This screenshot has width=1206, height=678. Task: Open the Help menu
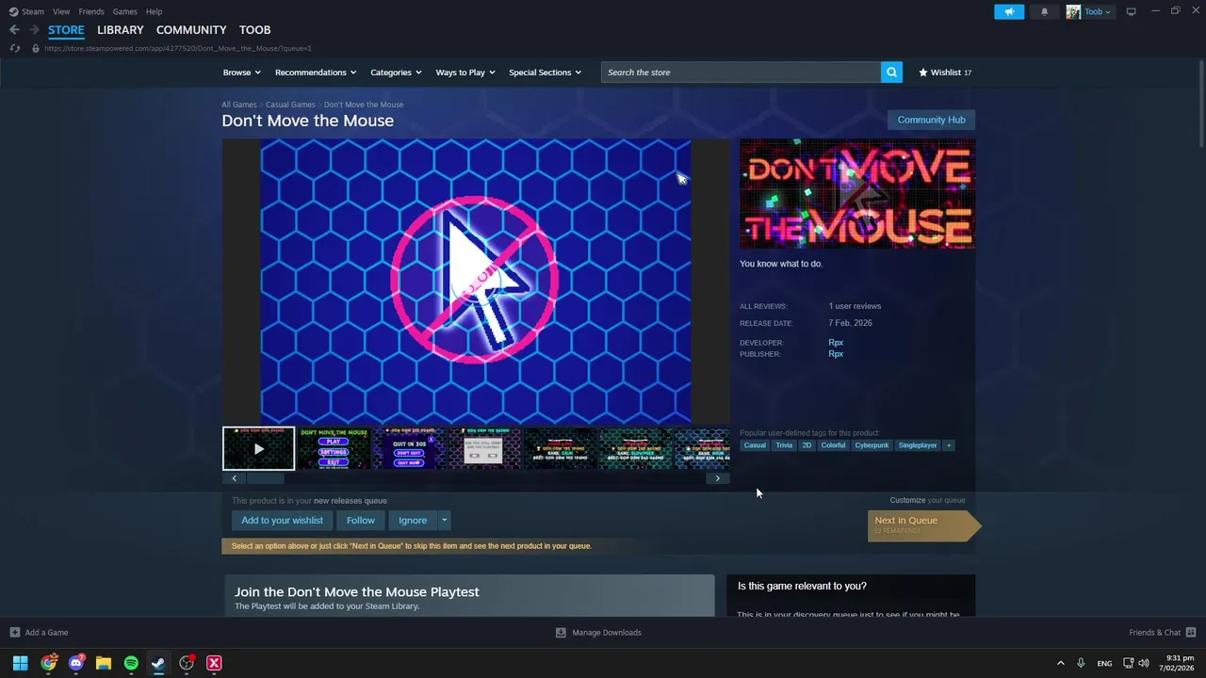coord(154,11)
